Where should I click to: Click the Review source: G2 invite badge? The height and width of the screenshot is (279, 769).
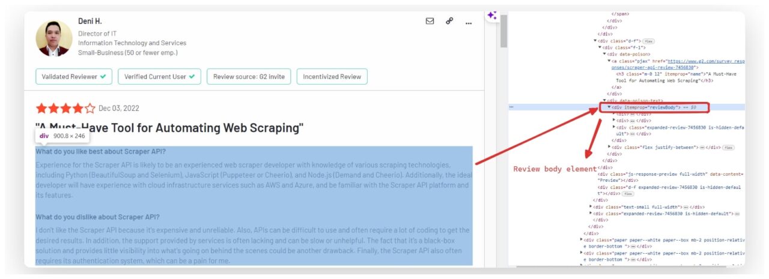pos(249,77)
